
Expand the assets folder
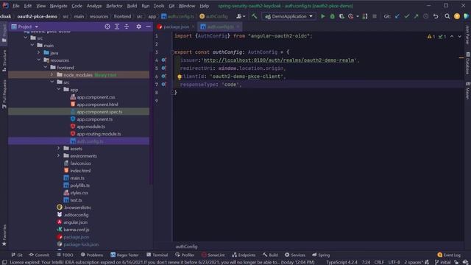pos(59,148)
